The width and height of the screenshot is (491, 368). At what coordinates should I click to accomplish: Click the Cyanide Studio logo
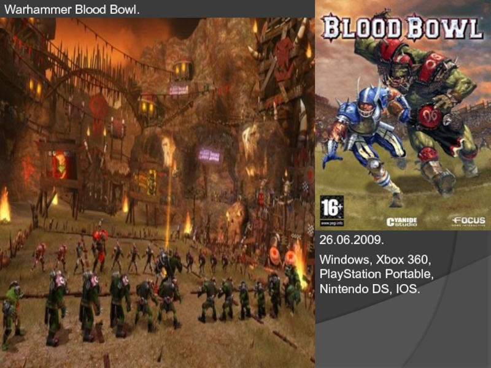pos(402,222)
